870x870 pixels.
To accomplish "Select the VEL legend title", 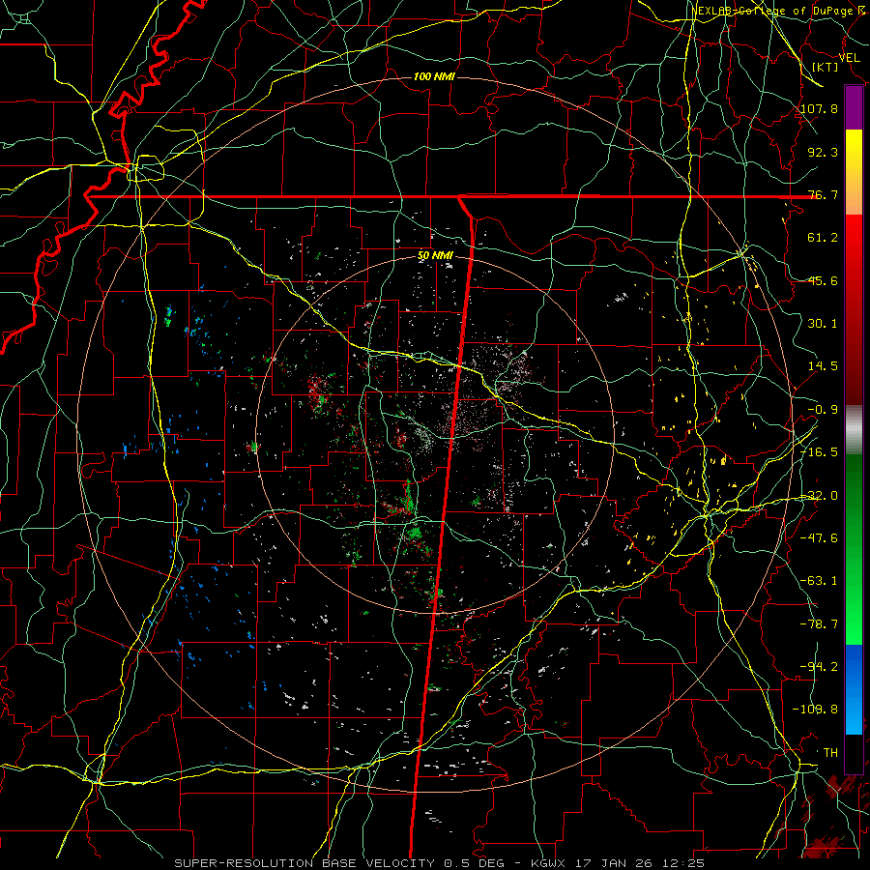I will [x=850, y=58].
